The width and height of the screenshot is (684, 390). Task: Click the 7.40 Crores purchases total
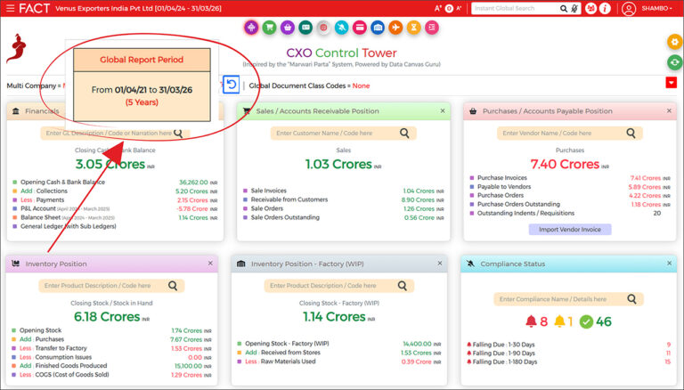click(565, 164)
